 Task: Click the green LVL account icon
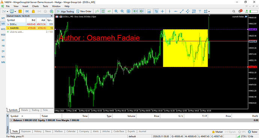(x=247, y=11)
